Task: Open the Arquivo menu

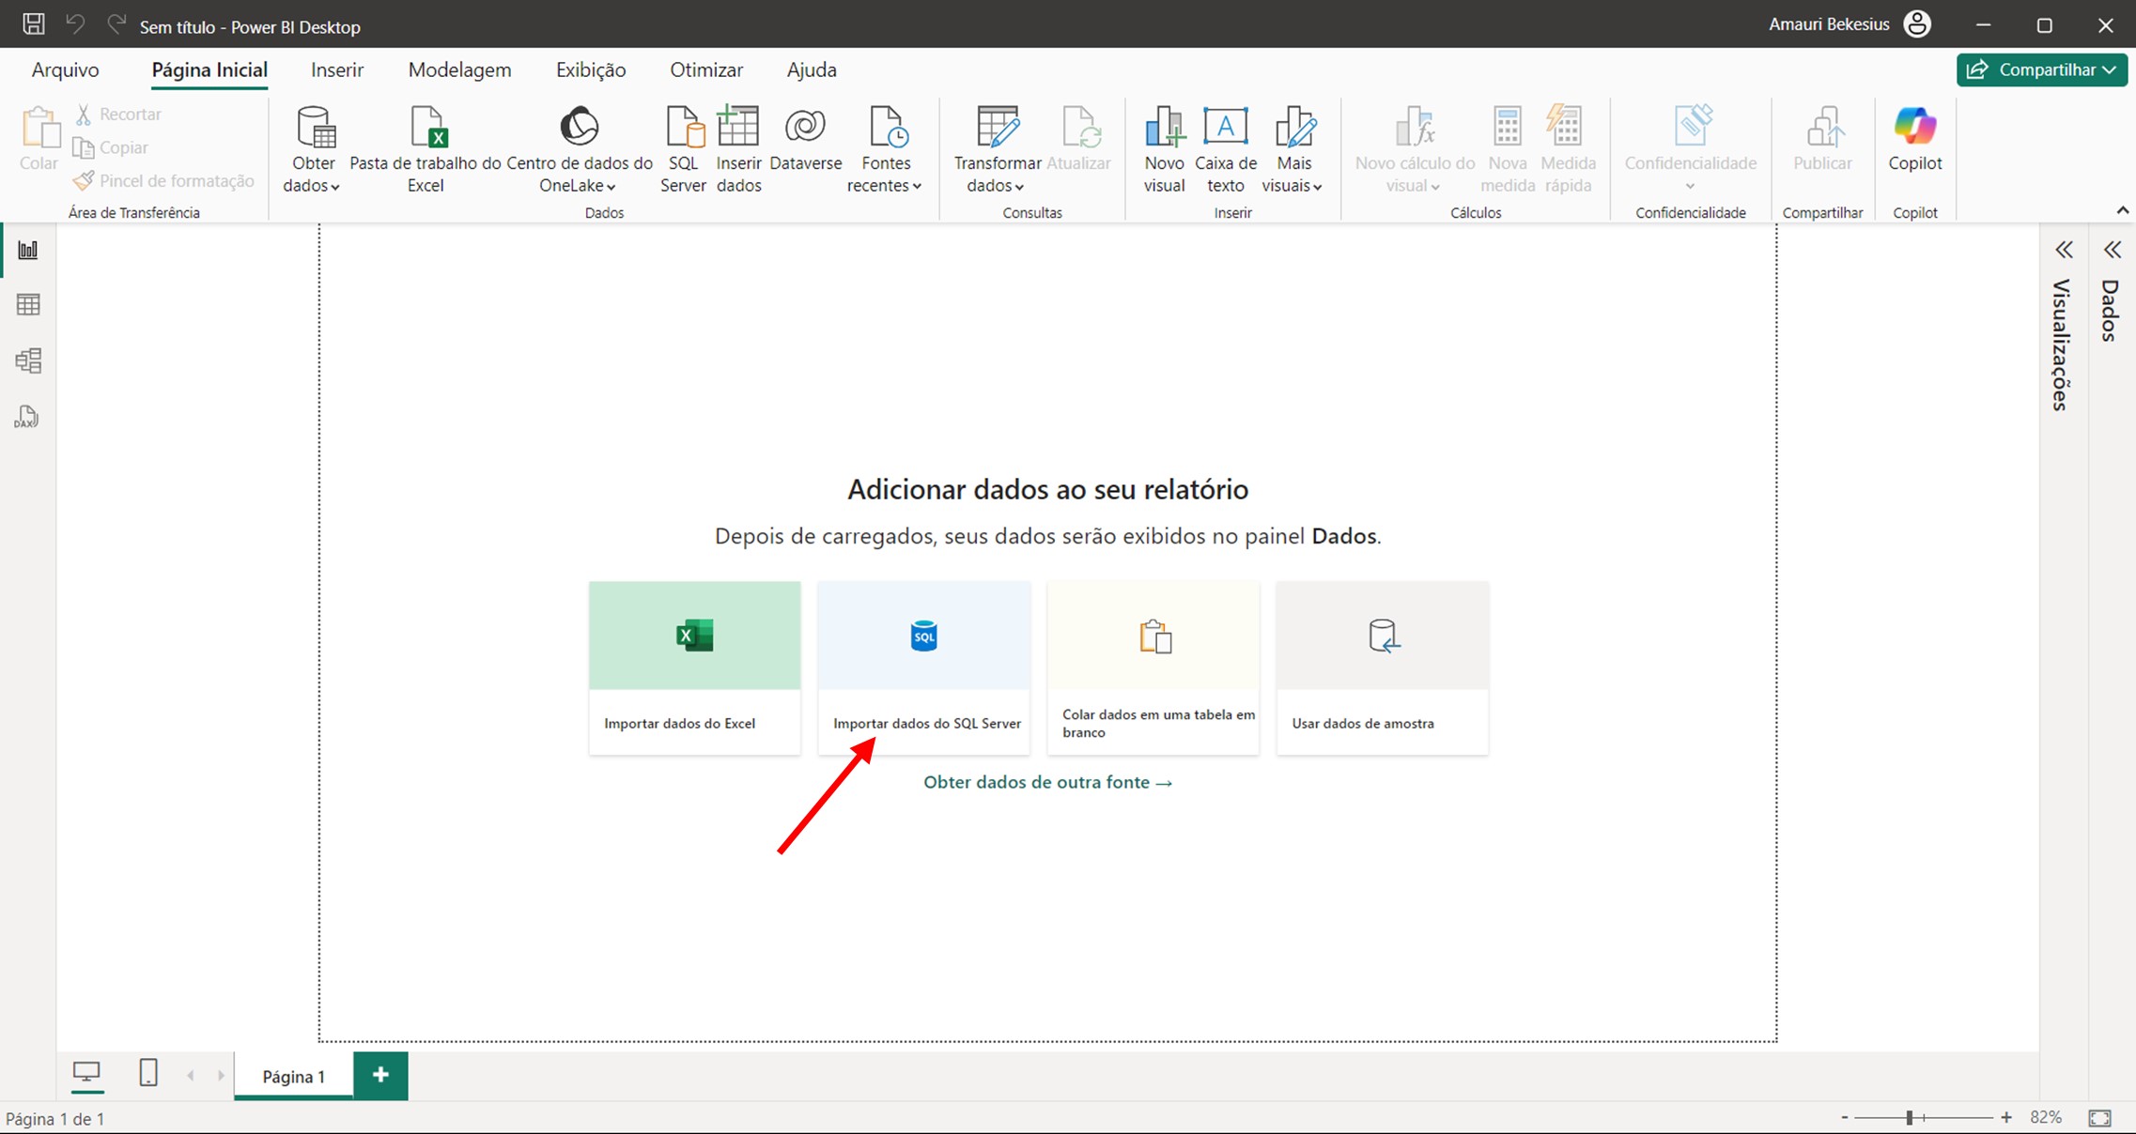Action: [65, 69]
